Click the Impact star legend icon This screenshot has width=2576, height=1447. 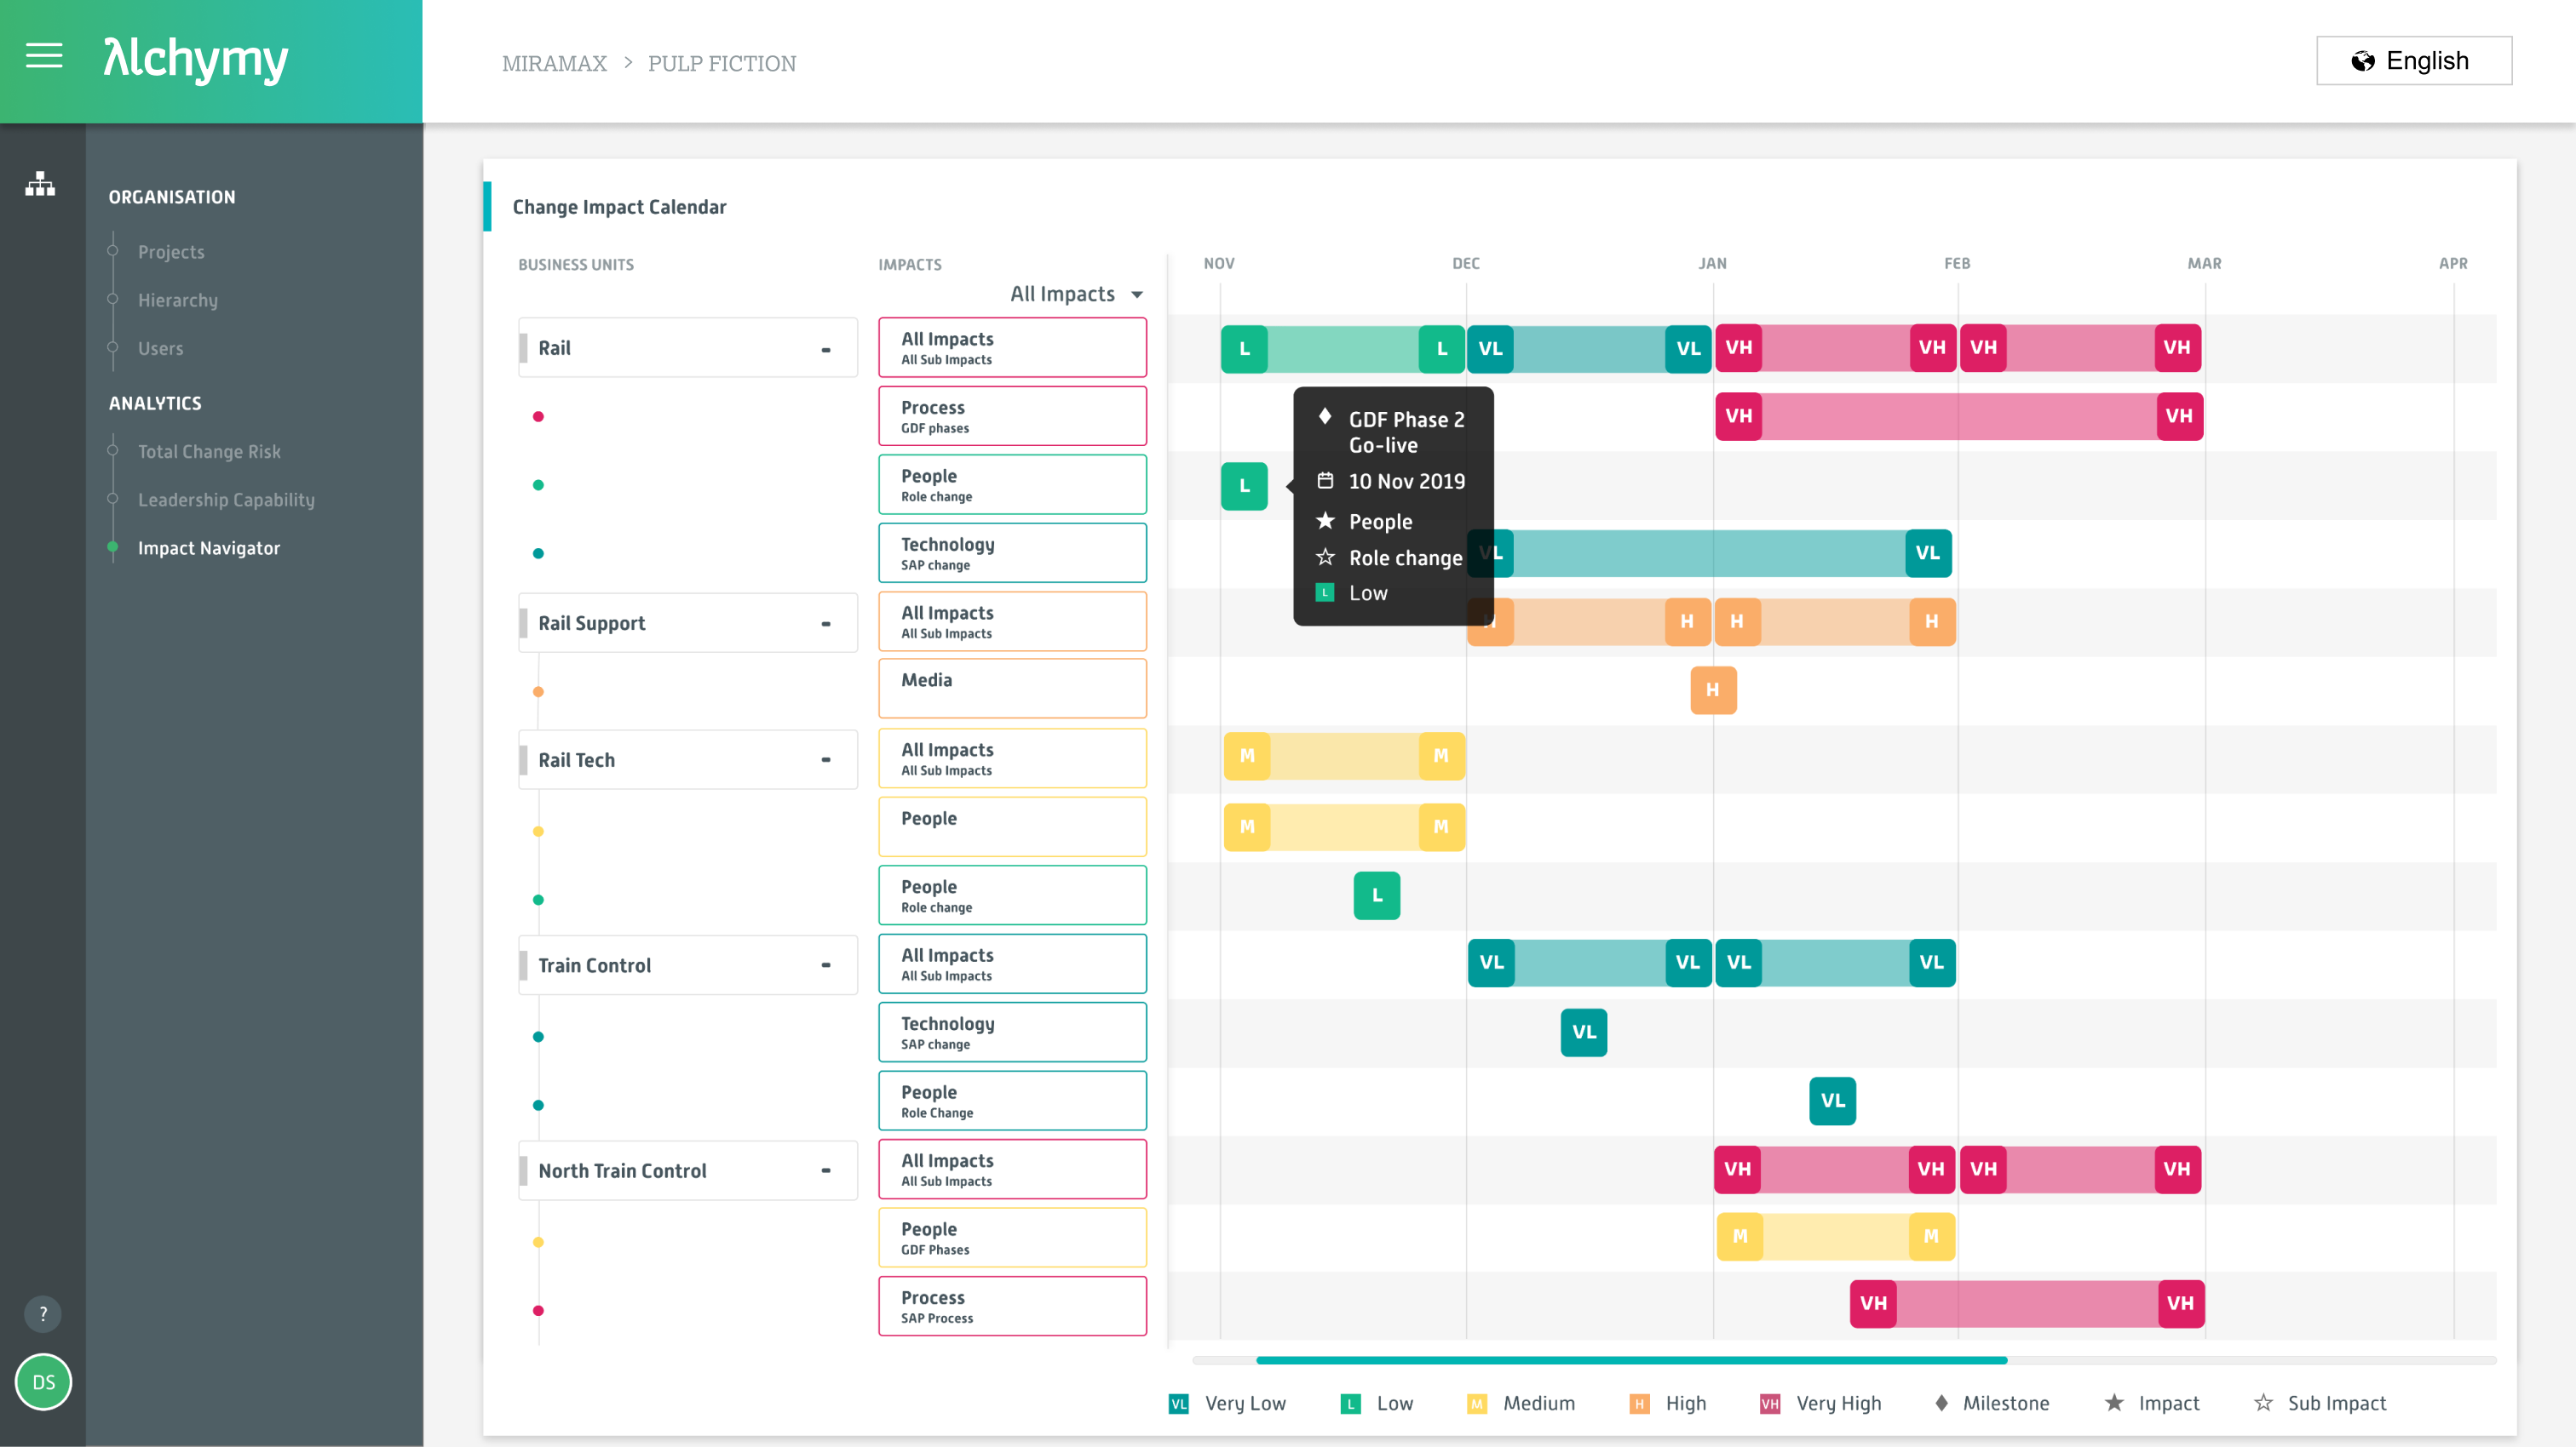(x=2114, y=1403)
